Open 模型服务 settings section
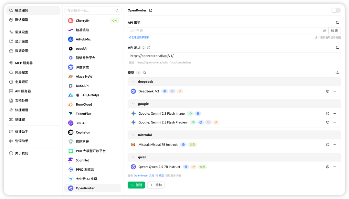Viewport: 349px width, 199px height. 33,10
